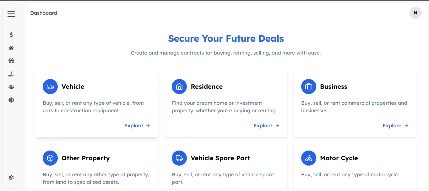Open the users group sidebar icon

pyautogui.click(x=11, y=87)
